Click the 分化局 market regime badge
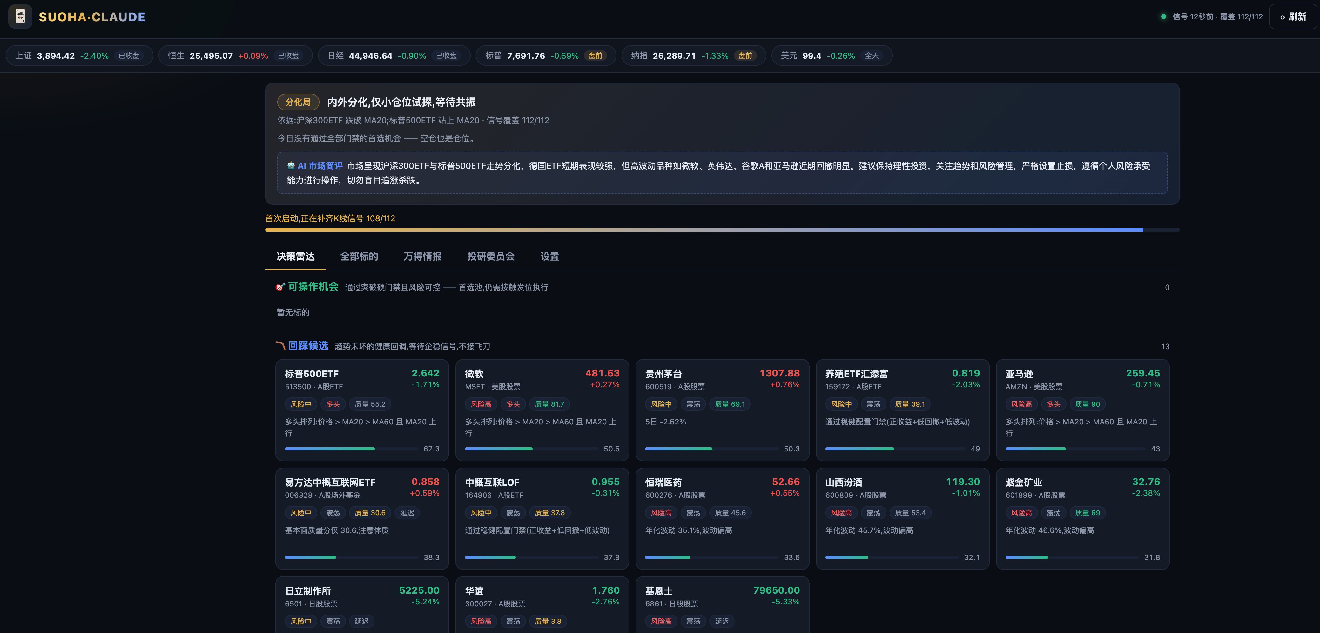The width and height of the screenshot is (1320, 633). 298,102
